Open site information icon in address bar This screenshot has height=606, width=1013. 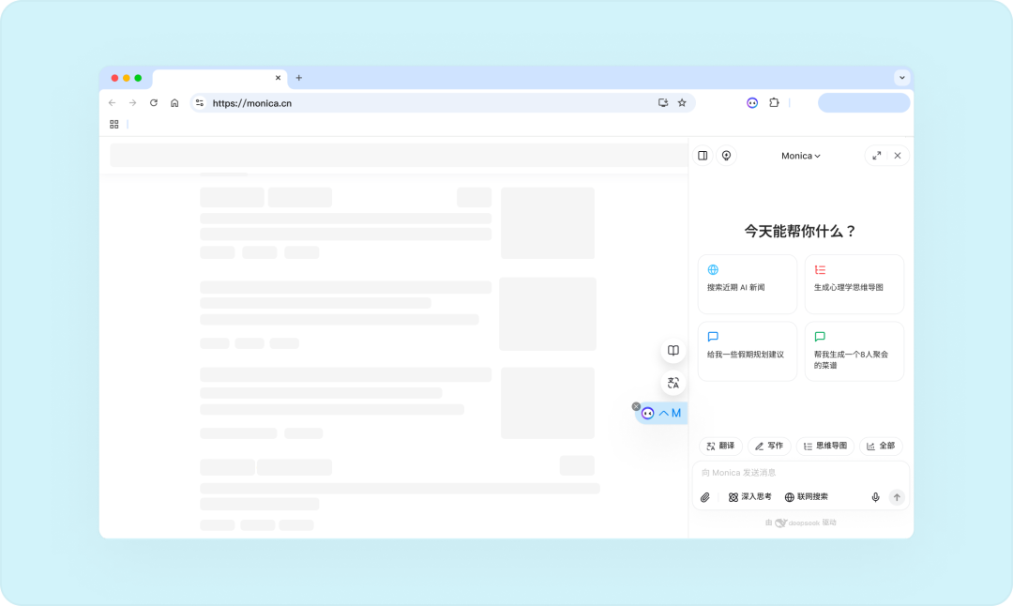click(200, 103)
